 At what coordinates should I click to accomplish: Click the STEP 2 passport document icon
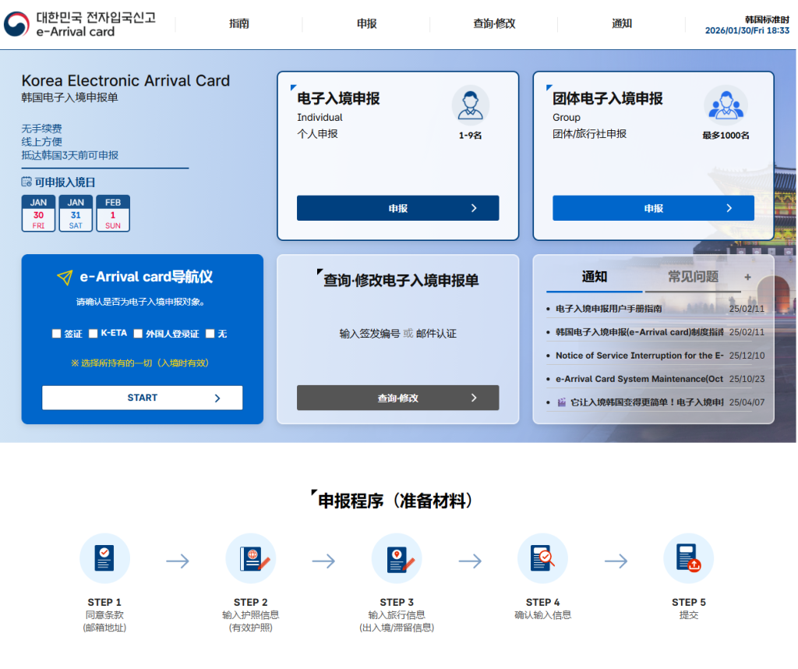click(251, 557)
